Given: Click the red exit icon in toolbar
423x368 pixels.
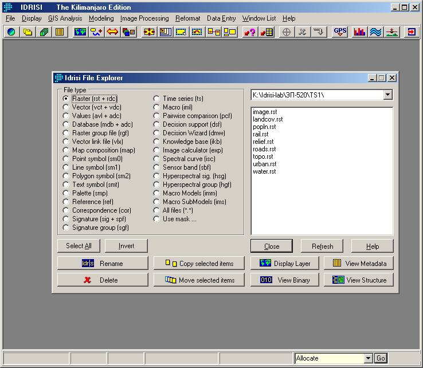Looking at the screenshot, I should (x=412, y=32).
